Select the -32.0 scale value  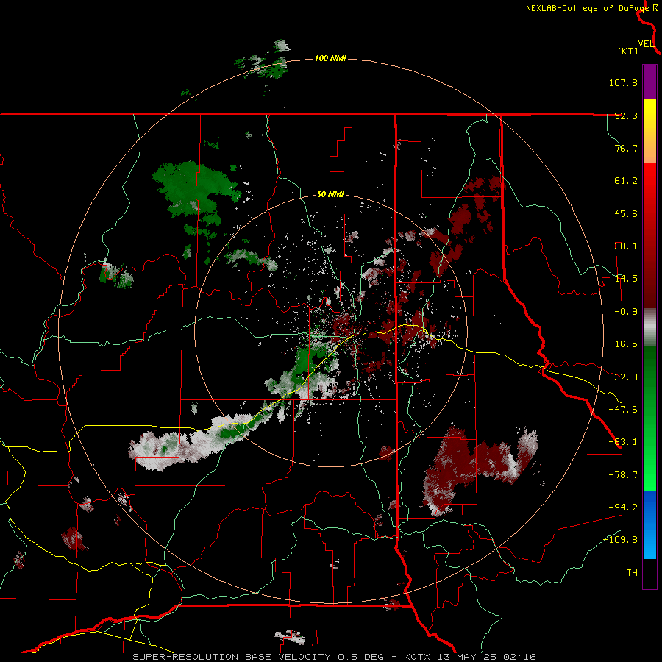623,377
